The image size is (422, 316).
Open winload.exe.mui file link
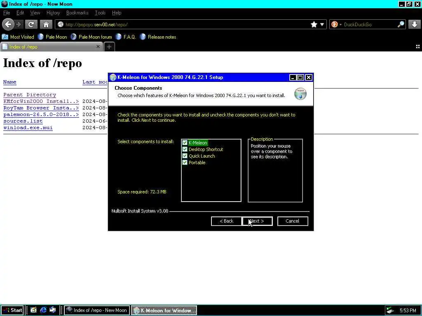pyautogui.click(x=28, y=128)
